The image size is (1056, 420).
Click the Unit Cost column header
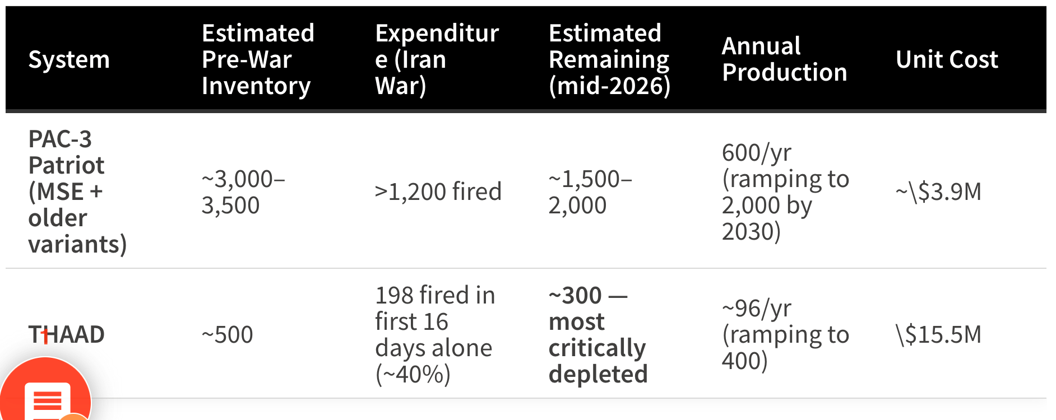947,59
